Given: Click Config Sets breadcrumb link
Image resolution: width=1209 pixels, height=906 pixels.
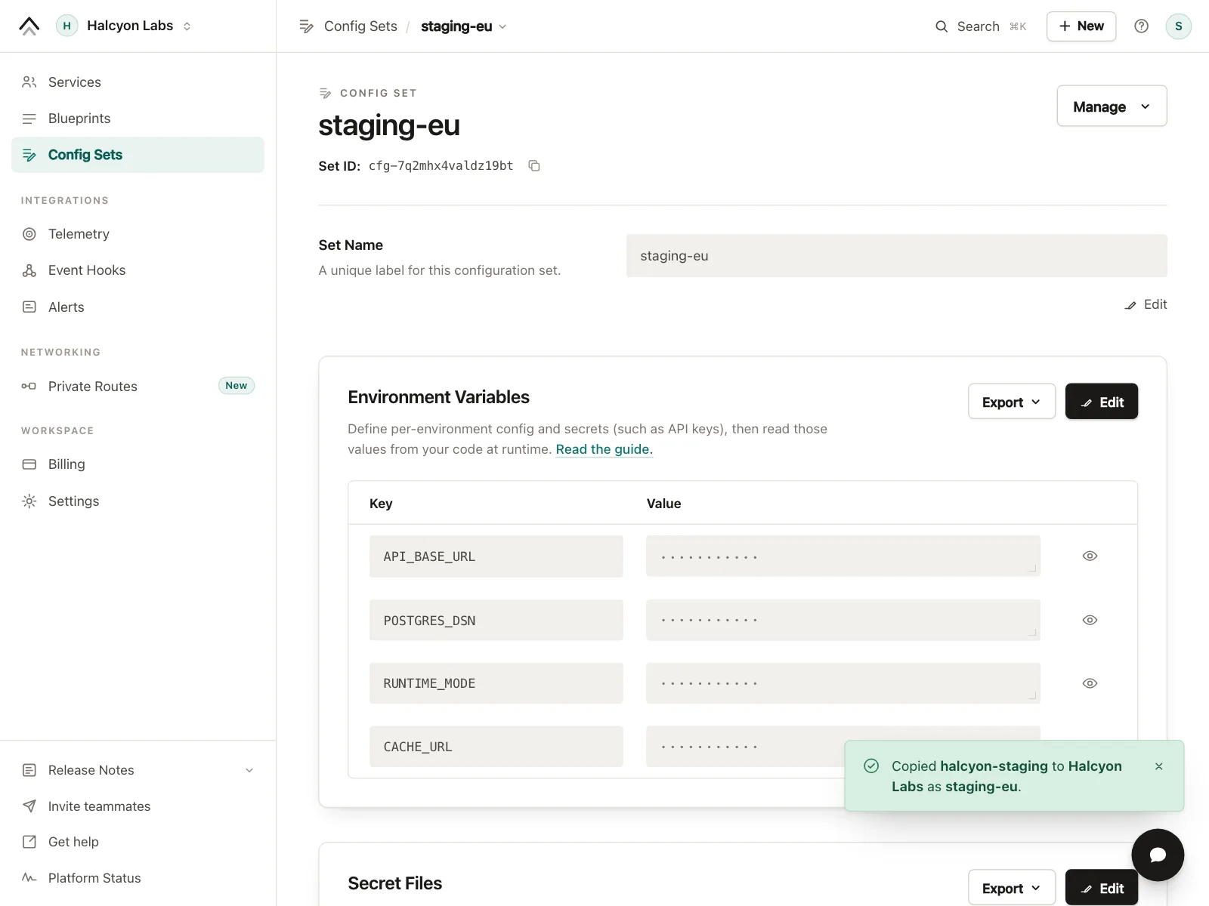Looking at the screenshot, I should (360, 26).
